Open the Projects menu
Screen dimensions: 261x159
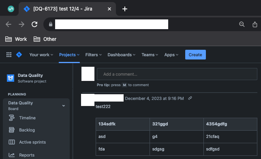point(69,55)
